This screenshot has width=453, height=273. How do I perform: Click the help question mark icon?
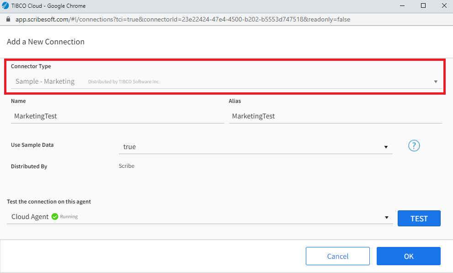coord(414,145)
